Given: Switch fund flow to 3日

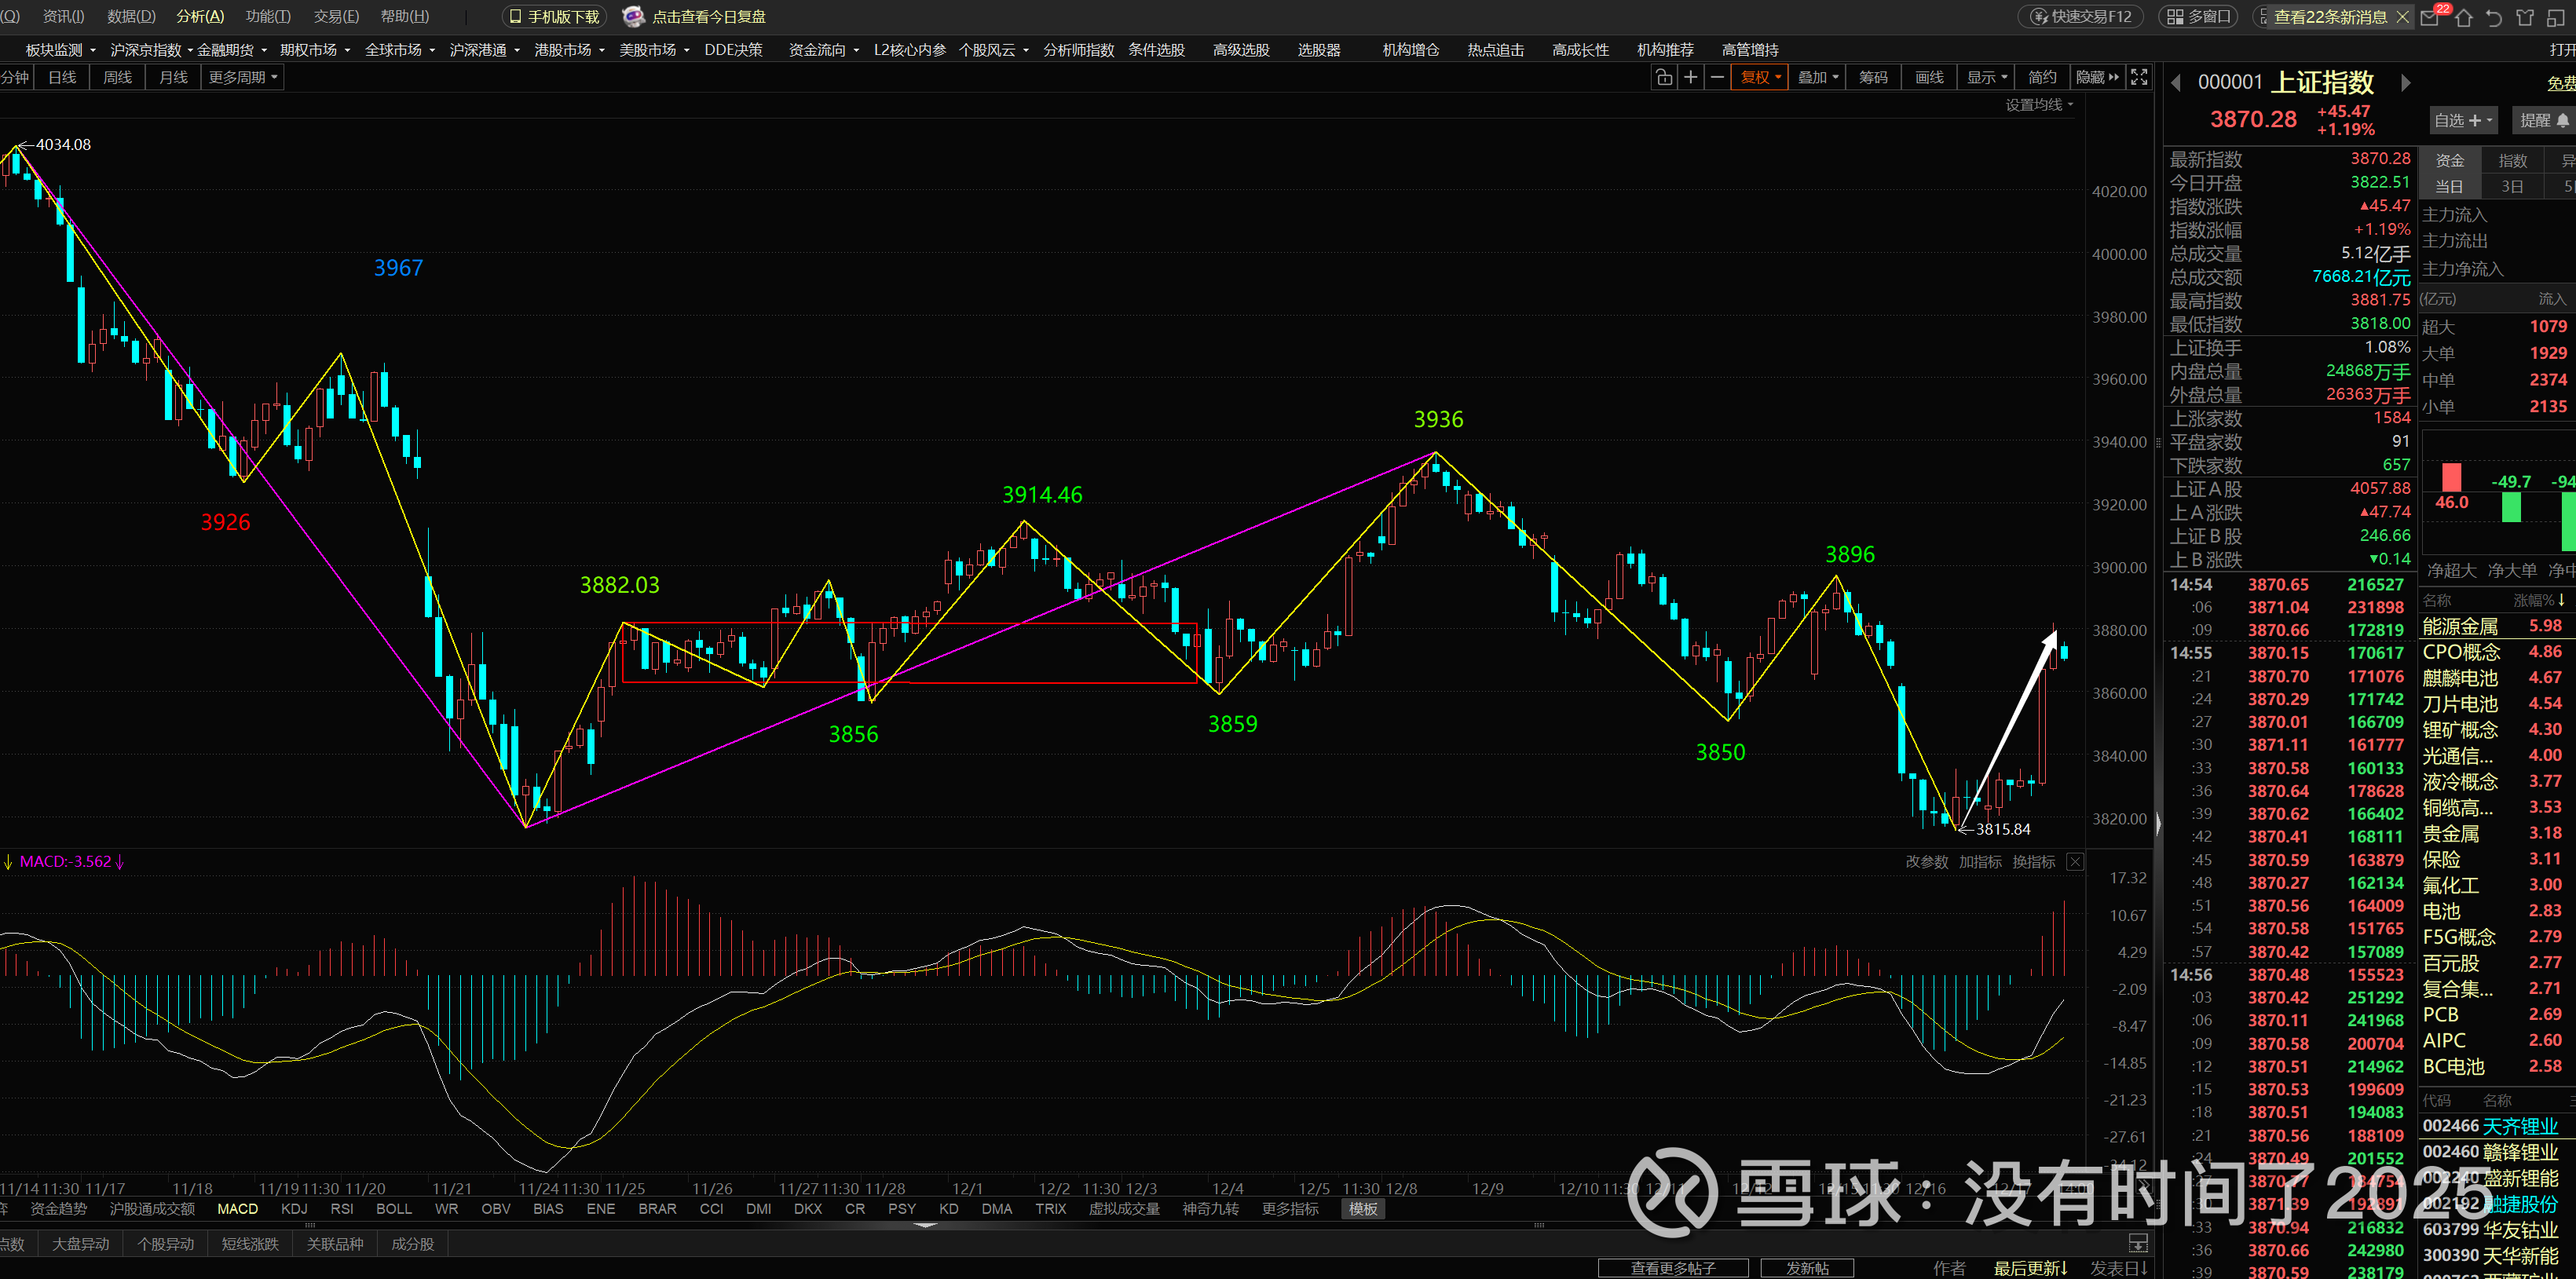Looking at the screenshot, I should point(2512,186).
